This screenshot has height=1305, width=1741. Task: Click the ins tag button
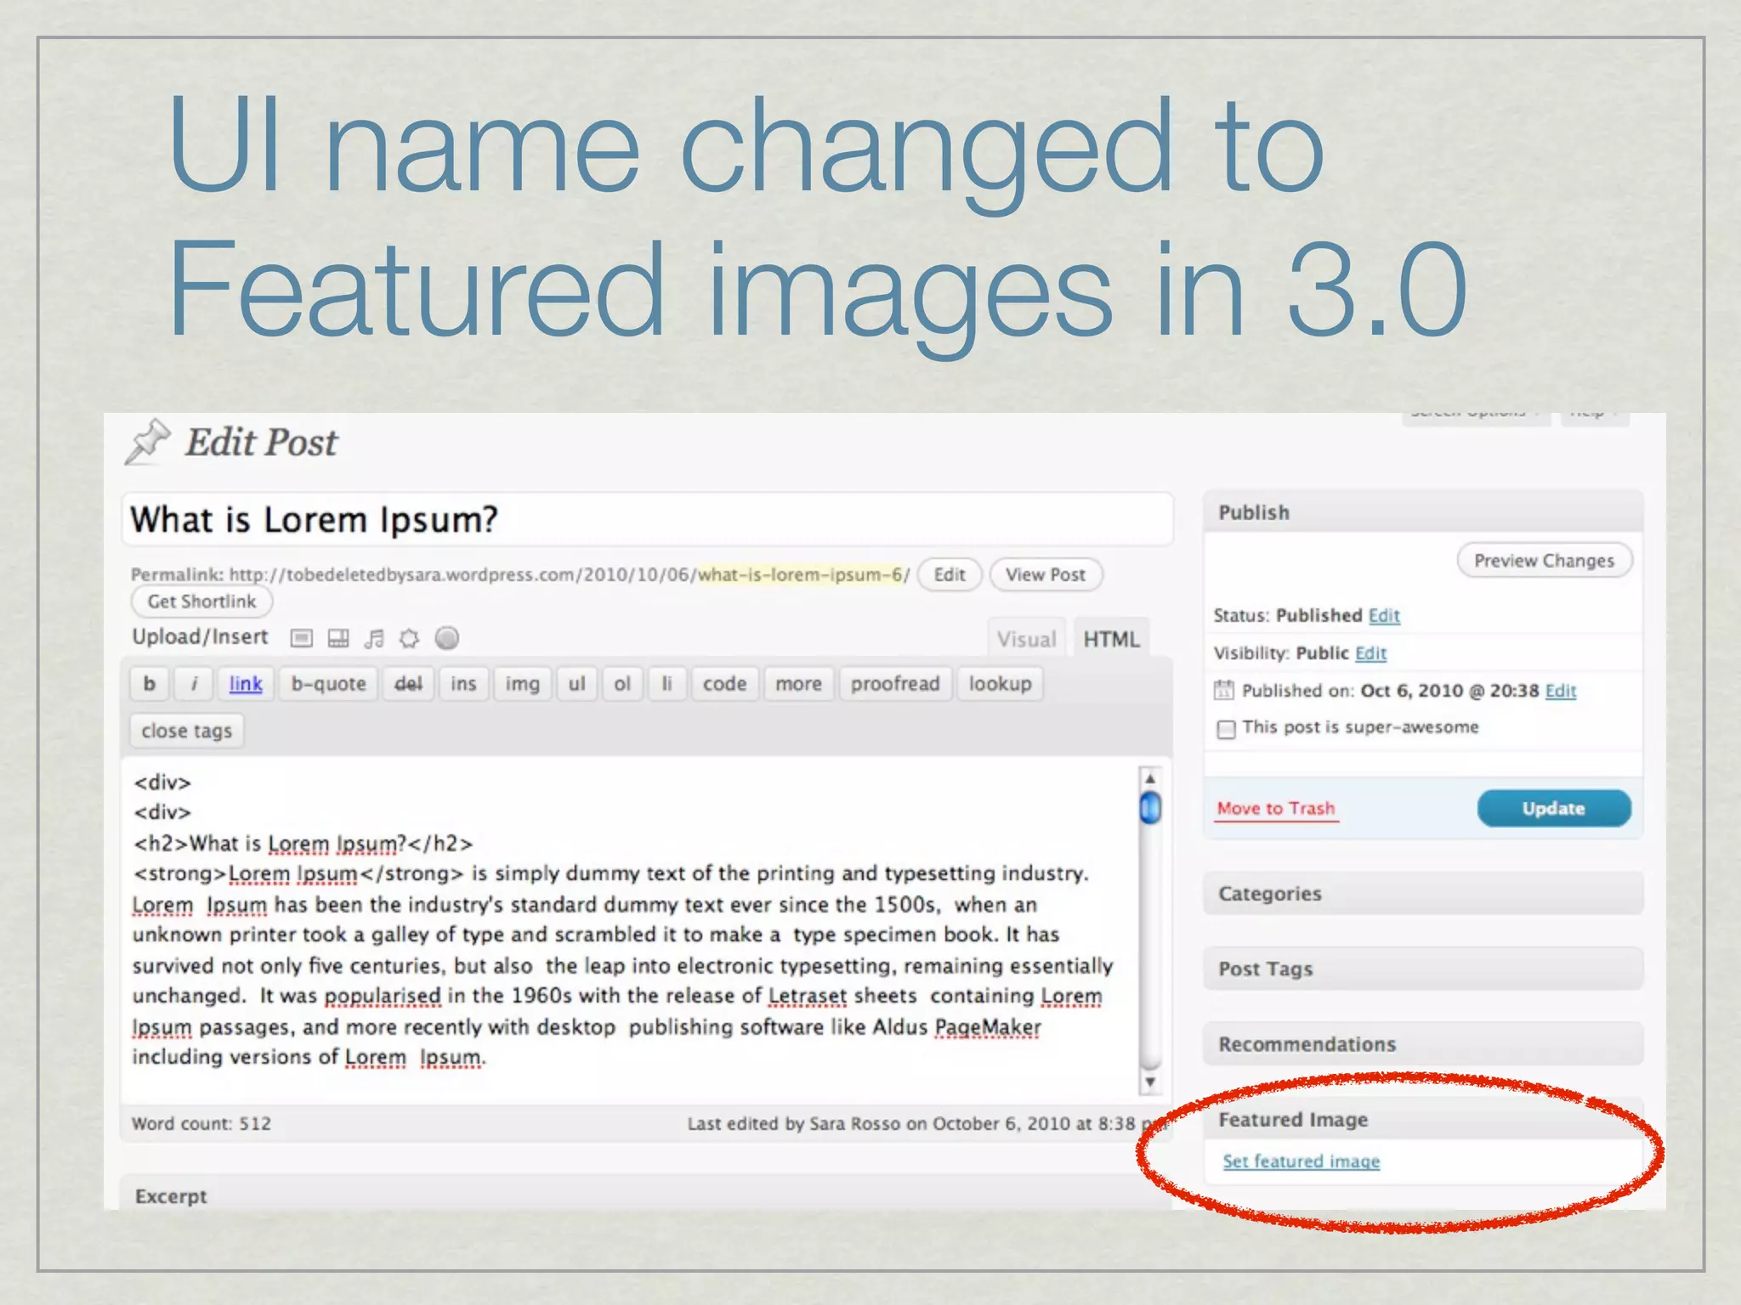point(463,684)
